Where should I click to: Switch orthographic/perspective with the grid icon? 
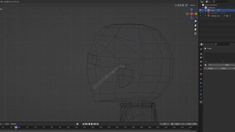point(195,34)
